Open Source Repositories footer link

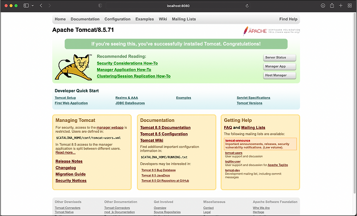point(167,212)
